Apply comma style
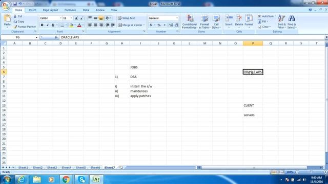Viewport: 328px width, 184px height. coord(165,25)
